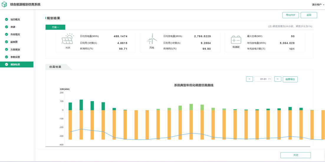Image resolution: width=325 pixels, height=162 pixels.
Task: Click the 01-01 date input field
Action: tap(262, 79)
